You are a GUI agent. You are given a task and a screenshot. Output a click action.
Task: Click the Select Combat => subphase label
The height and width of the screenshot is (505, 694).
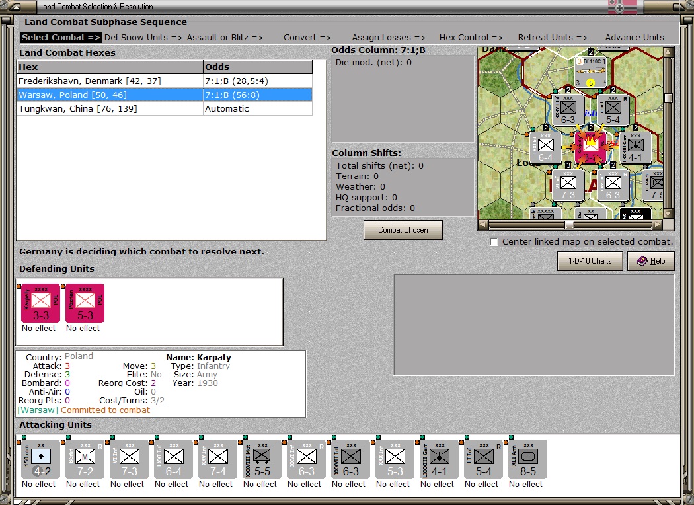[61, 38]
